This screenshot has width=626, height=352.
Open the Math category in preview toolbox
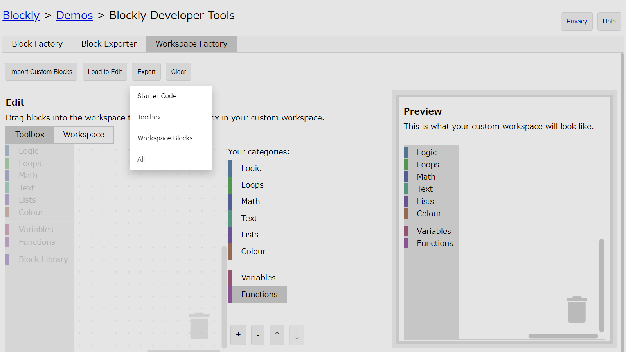point(426,177)
